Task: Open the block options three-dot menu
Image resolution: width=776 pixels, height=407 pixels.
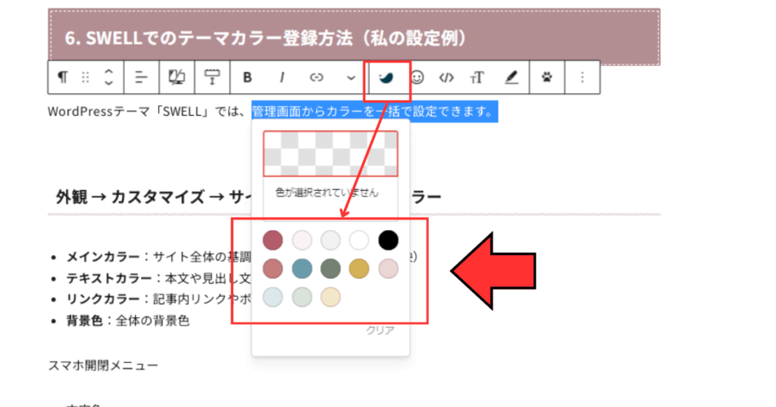Action: tap(582, 77)
